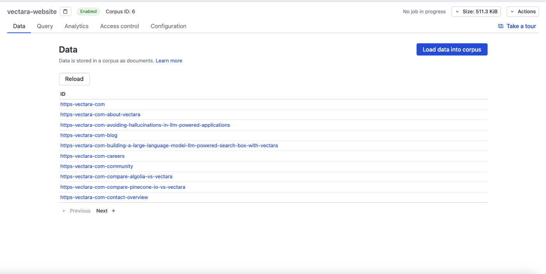Click the Reload button

point(74,79)
